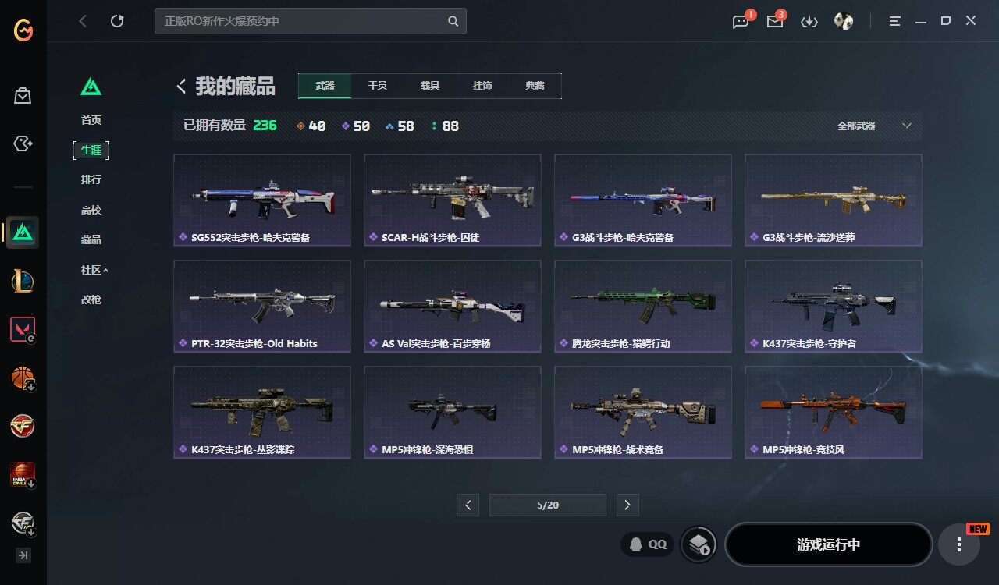Switch to the 干员 tab
999x585 pixels.
[378, 86]
